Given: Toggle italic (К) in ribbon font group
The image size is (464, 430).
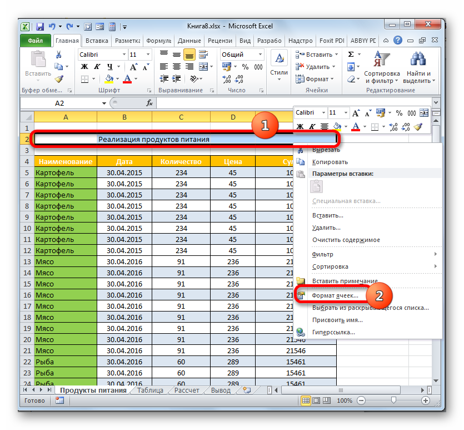Looking at the screenshot, I should click(97, 67).
